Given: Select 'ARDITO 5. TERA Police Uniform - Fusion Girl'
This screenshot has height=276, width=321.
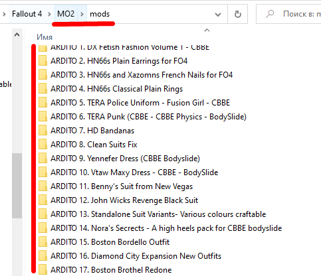Looking at the screenshot, I should (140, 103).
